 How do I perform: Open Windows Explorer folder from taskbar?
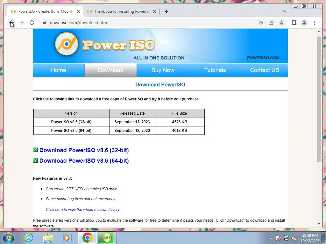[48, 238]
